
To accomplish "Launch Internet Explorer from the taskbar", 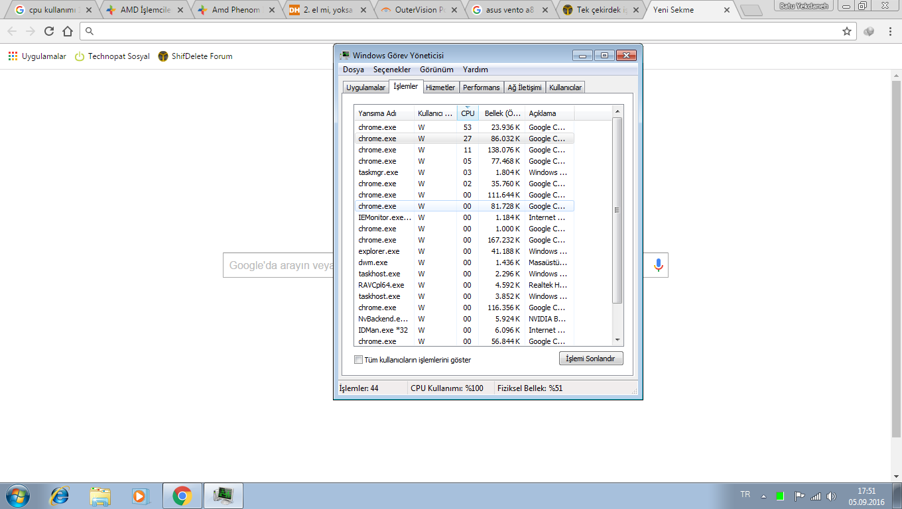I will pyautogui.click(x=60, y=496).
